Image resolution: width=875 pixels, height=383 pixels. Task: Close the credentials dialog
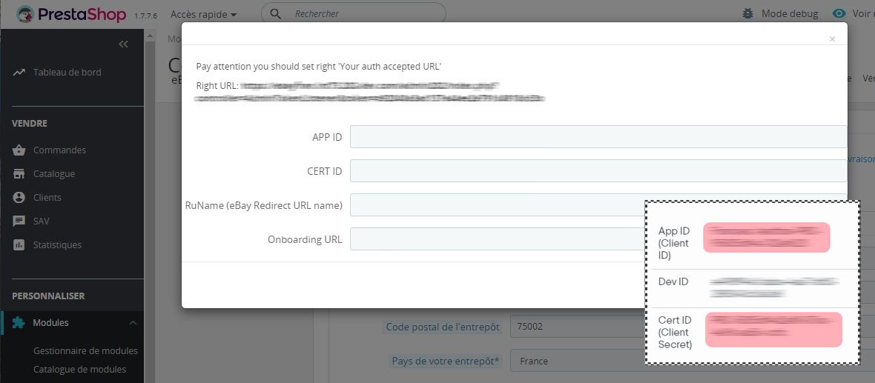pyautogui.click(x=832, y=39)
